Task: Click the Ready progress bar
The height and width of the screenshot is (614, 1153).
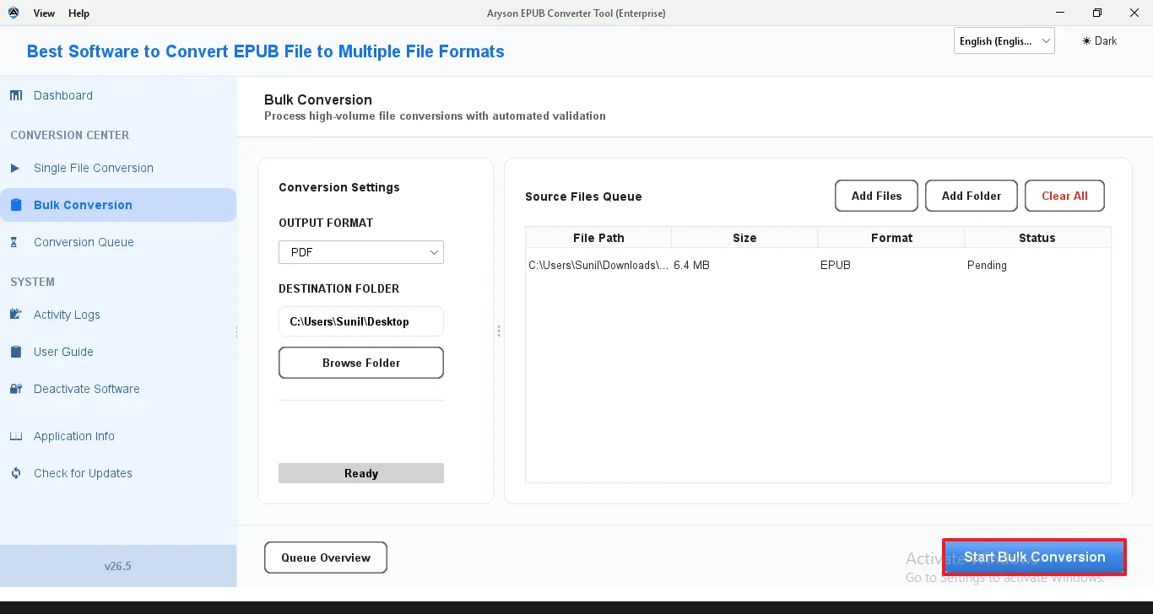Action: pos(361,473)
